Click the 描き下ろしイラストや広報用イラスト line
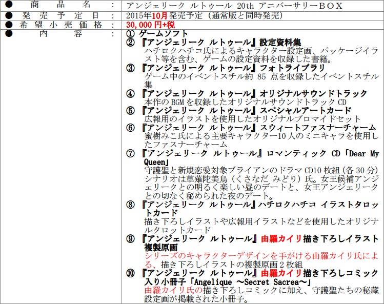The width and height of the screenshot is (384, 304). click(x=261, y=221)
